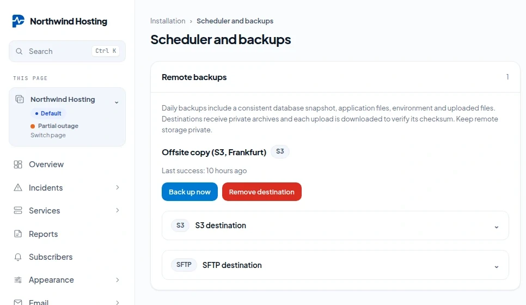
Task: Click the THIS PAGE sidebar section label
Action: tap(30, 78)
